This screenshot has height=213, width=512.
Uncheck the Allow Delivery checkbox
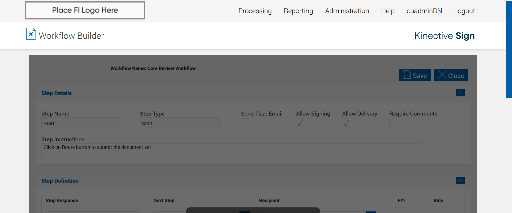tap(346, 122)
